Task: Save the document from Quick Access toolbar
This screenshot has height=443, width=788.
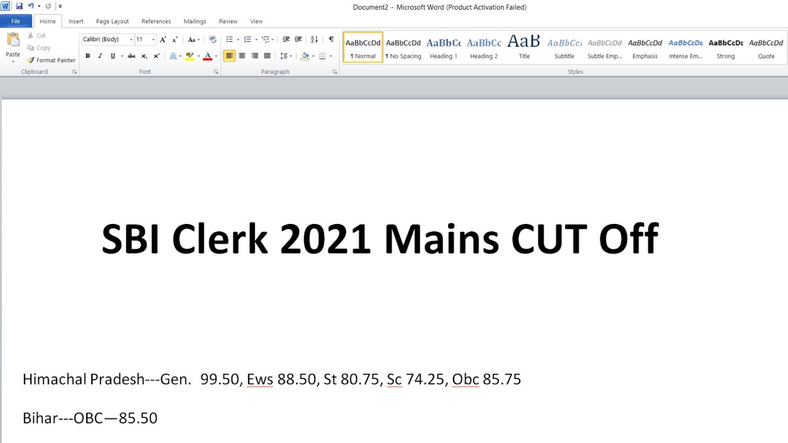Action: (x=19, y=6)
